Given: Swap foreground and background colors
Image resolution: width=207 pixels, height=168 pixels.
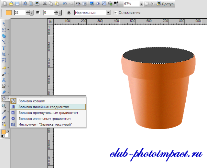Looking at the screenshot, I should click(8, 131).
